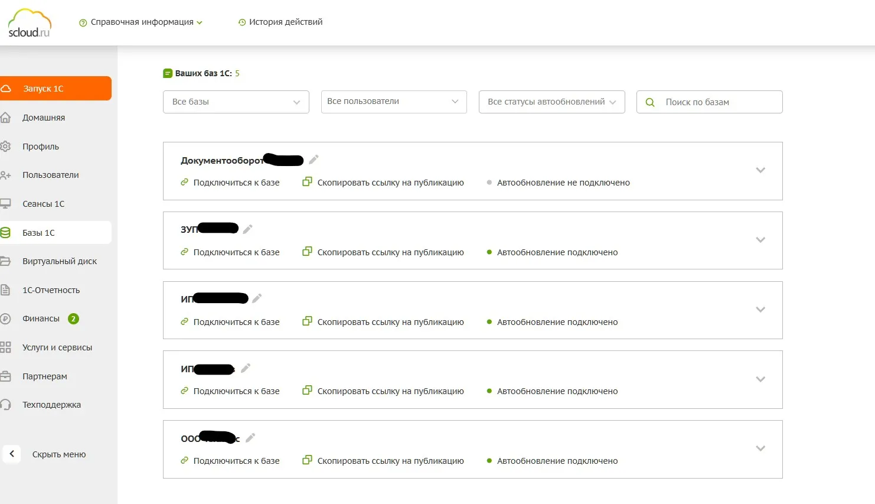
Task: Click the scloud.ru logo
Action: pos(30,24)
